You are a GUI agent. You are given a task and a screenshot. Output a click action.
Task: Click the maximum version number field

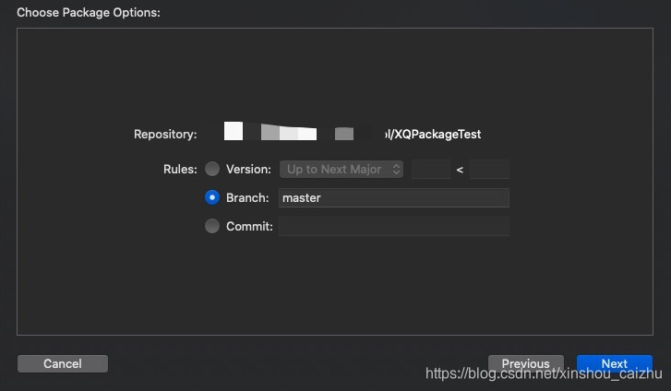[x=489, y=169]
